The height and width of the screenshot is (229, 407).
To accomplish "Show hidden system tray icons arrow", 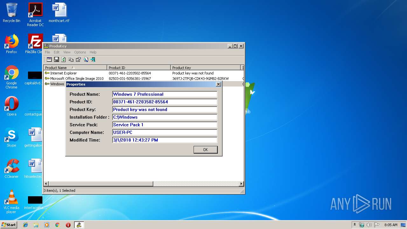I will pyautogui.click(x=355, y=225).
